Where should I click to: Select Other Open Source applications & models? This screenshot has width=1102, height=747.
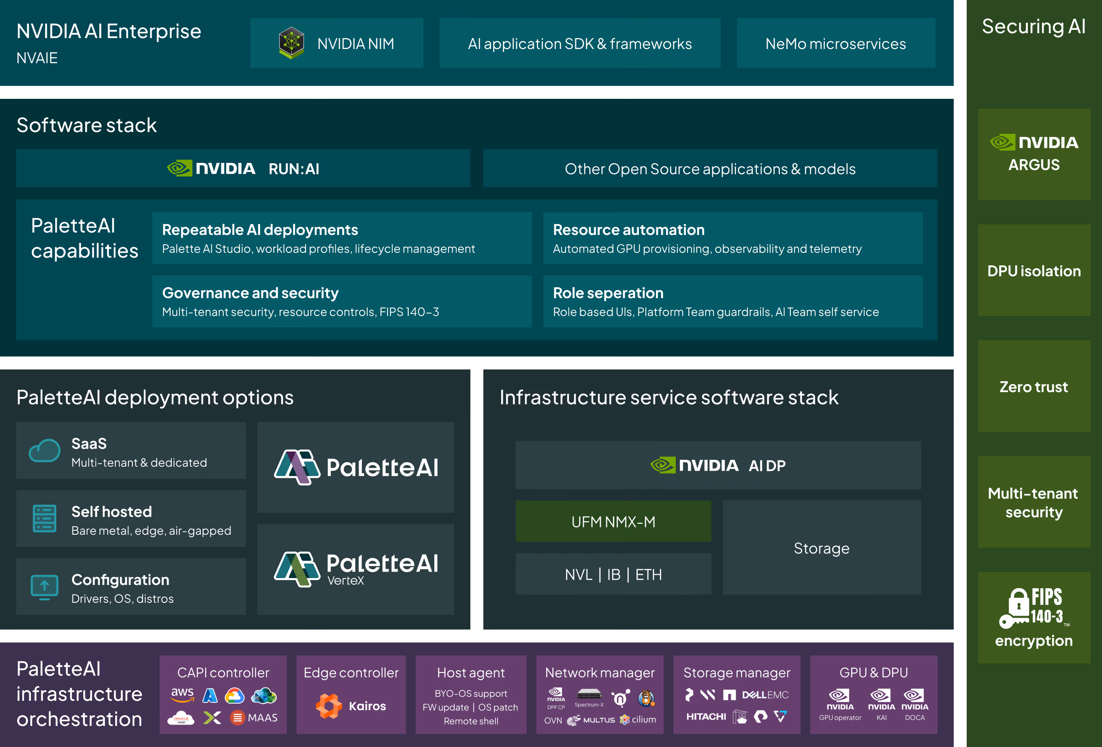coord(710,168)
